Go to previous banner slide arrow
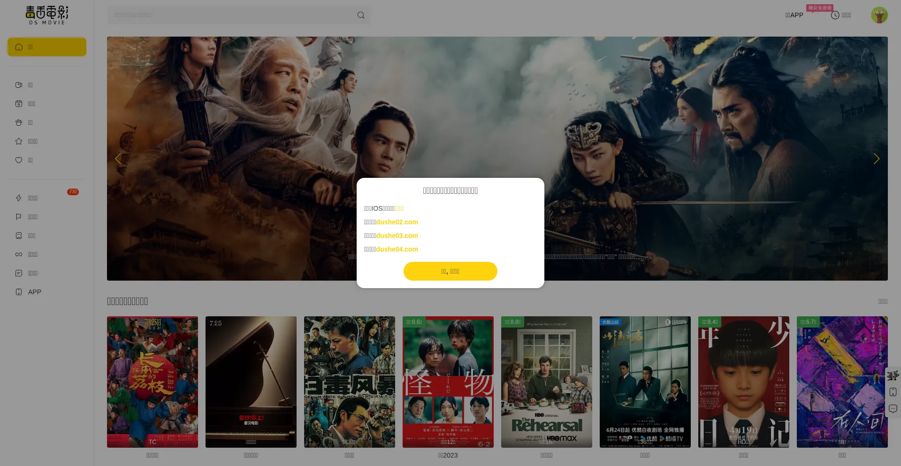Image resolution: width=901 pixels, height=466 pixels. click(x=118, y=159)
